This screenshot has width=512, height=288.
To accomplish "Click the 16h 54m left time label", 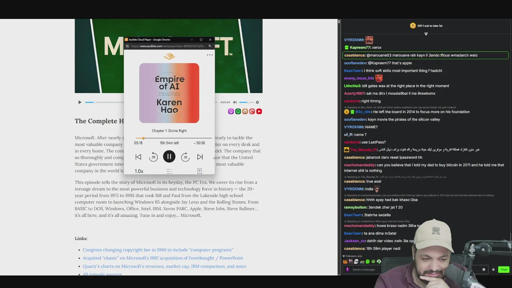I will pos(169,143).
